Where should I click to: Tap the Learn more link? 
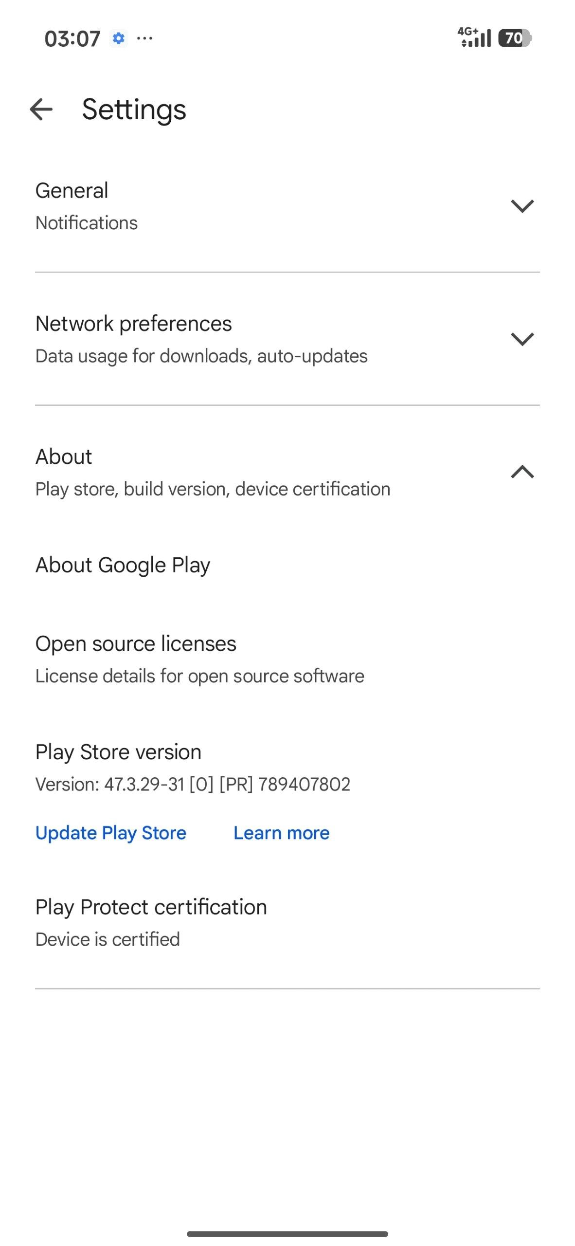[281, 833]
